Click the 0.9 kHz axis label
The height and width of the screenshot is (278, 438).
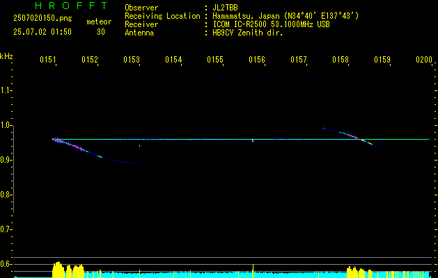pos(6,160)
